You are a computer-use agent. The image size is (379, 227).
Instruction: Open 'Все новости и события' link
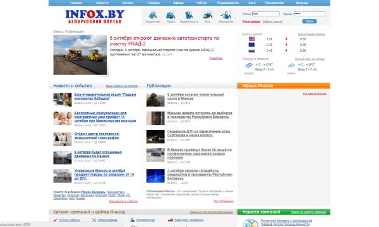pyautogui.click(x=123, y=201)
